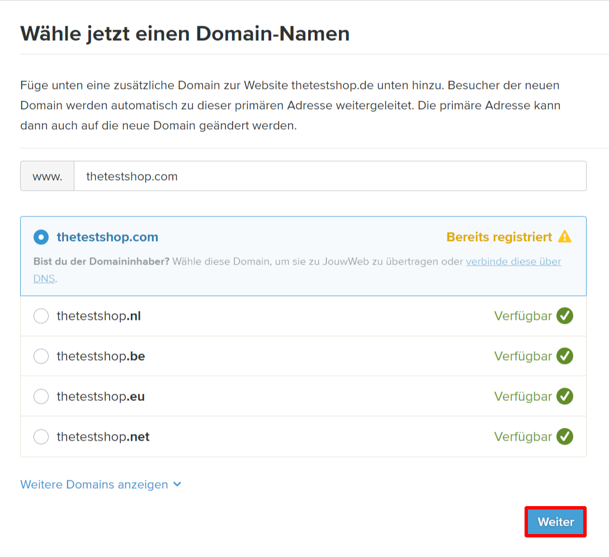The height and width of the screenshot is (557, 609).
Task: Click the green checkmark for thetestshop.eu
Action: click(565, 396)
